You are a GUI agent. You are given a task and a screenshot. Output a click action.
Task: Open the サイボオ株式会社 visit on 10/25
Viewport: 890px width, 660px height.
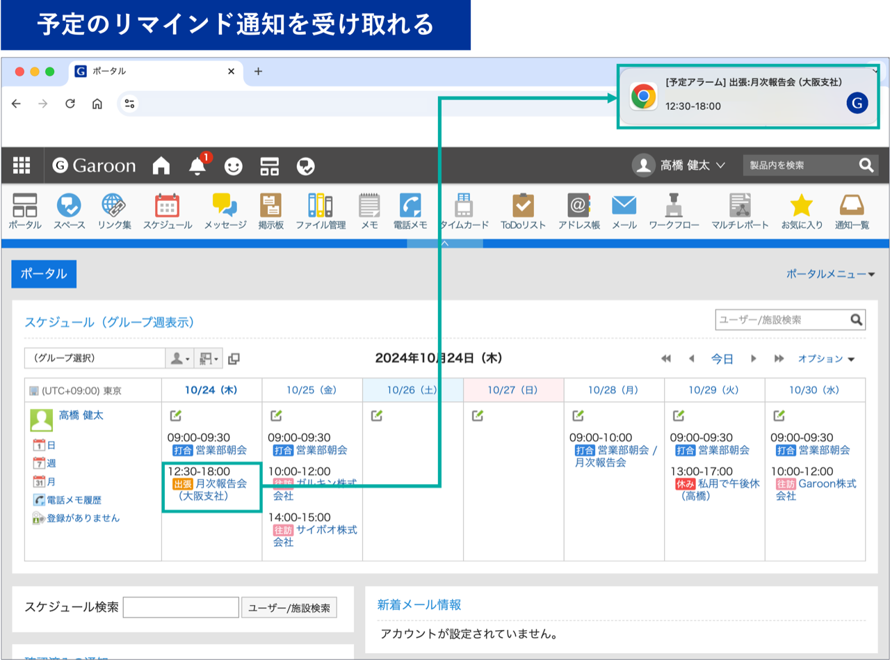point(314,536)
